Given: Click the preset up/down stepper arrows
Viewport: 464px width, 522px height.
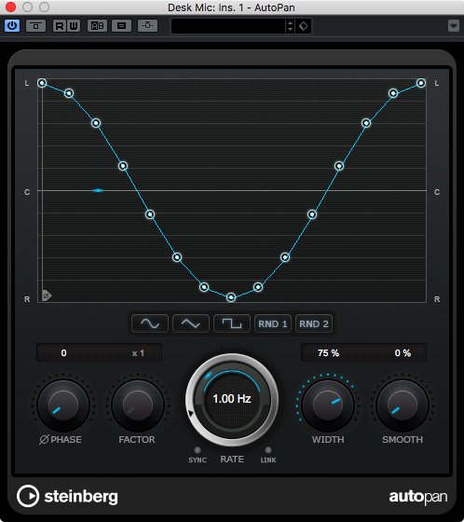Looking at the screenshot, I should point(291,26).
